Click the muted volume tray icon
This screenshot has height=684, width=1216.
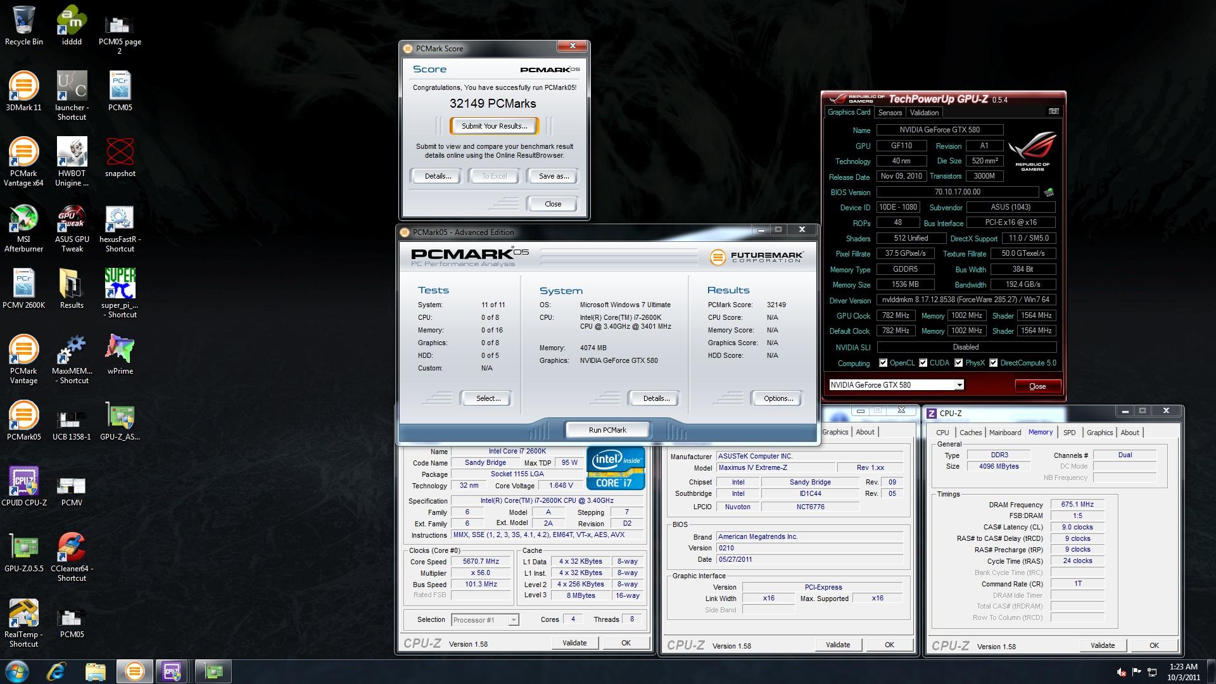click(x=1122, y=673)
